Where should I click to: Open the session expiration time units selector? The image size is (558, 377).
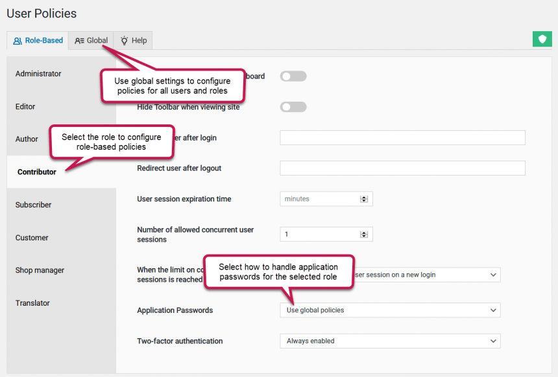point(365,199)
